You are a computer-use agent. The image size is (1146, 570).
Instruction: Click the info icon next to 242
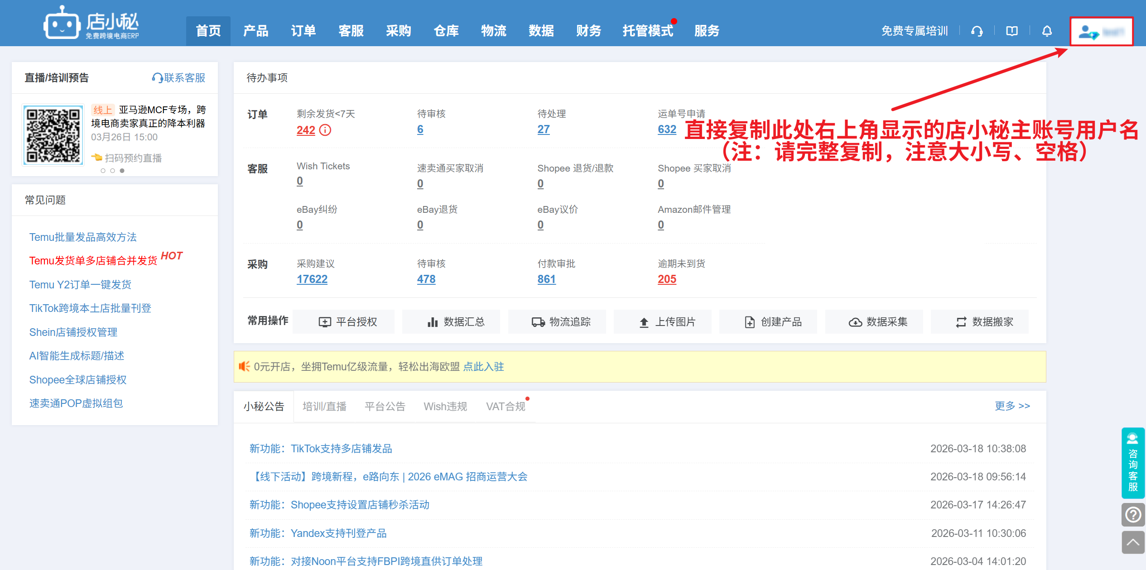coord(325,130)
